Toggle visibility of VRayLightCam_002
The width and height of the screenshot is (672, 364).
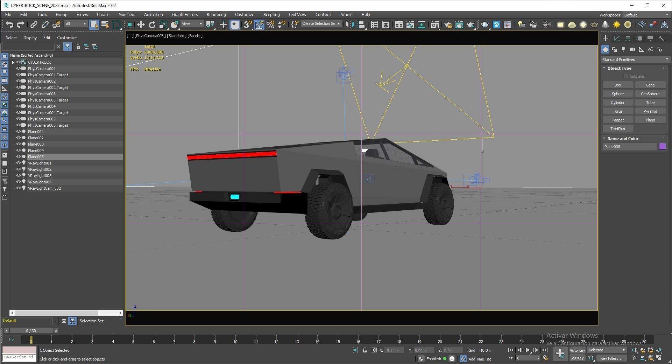pos(19,188)
